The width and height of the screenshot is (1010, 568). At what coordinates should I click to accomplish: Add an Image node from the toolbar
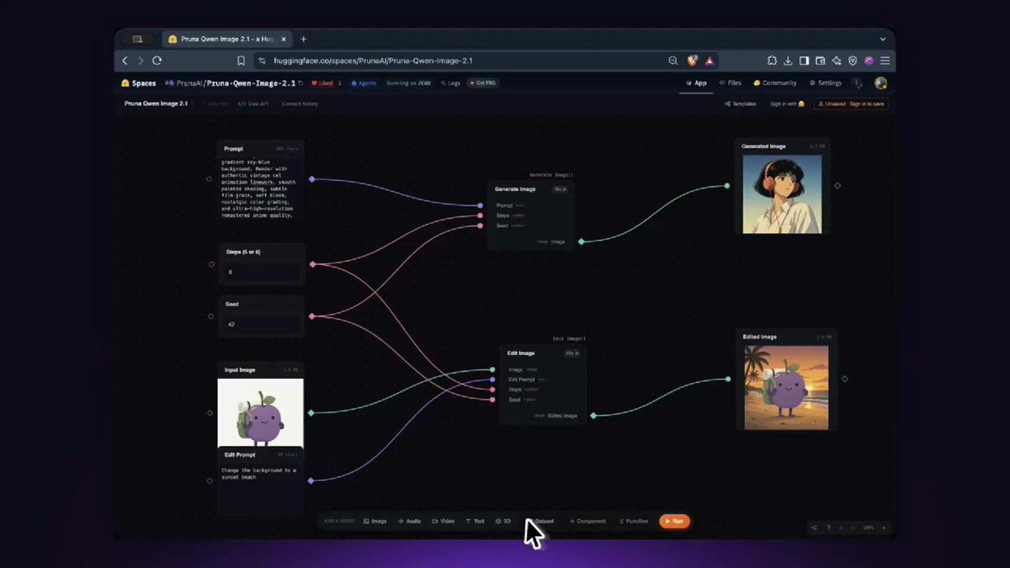pos(375,522)
